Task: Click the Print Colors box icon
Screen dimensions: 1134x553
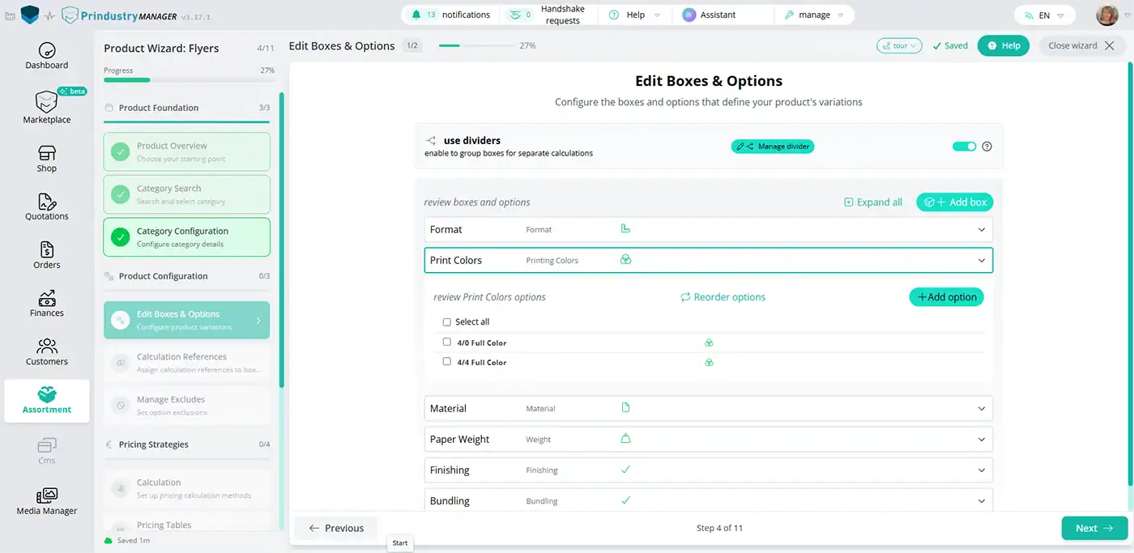Action: tap(625, 260)
